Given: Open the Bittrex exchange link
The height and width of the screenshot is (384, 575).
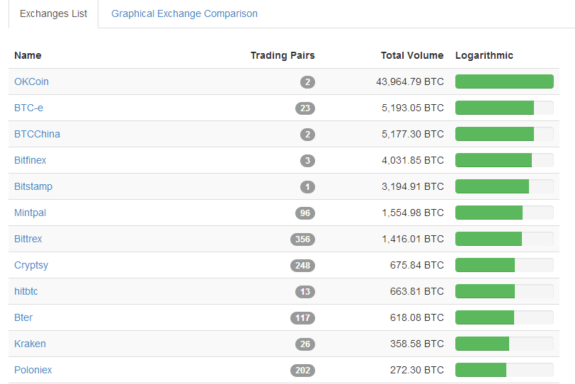Looking at the screenshot, I should point(28,239).
